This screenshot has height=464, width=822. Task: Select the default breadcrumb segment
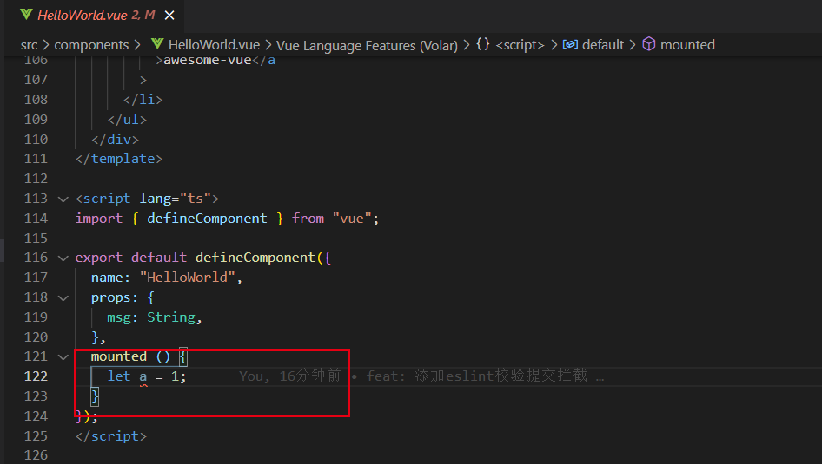pos(603,45)
